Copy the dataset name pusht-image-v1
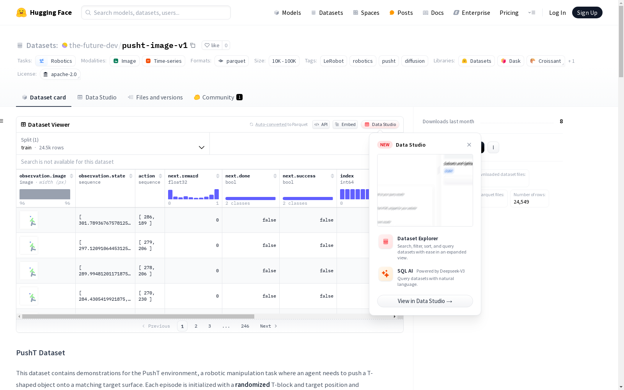 [x=193, y=45]
